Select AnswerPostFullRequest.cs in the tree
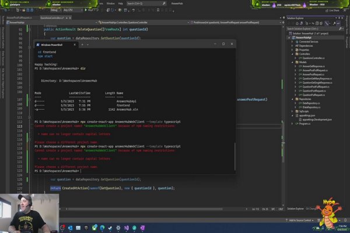Screen dimensions: 350x233 point(315,70)
